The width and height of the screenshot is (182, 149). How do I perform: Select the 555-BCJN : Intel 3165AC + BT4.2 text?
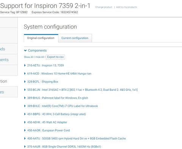(x=82, y=90)
